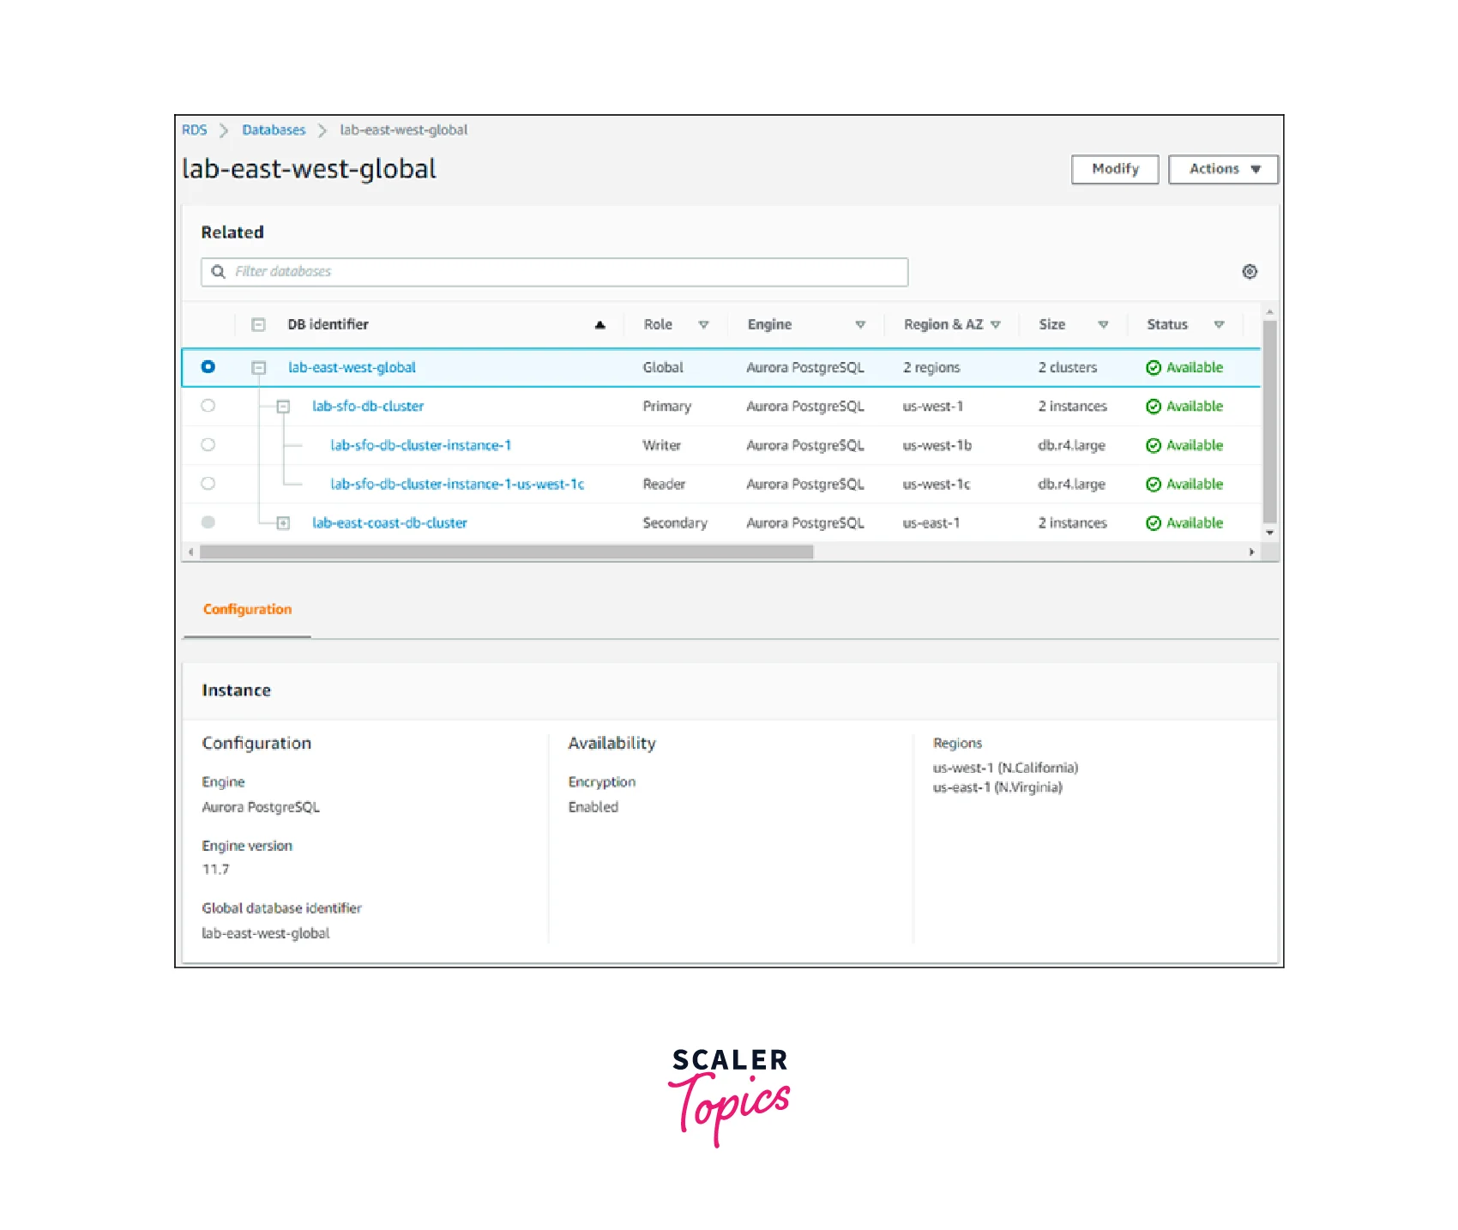
Task: Go to Databases in breadcrumb
Action: tap(274, 130)
